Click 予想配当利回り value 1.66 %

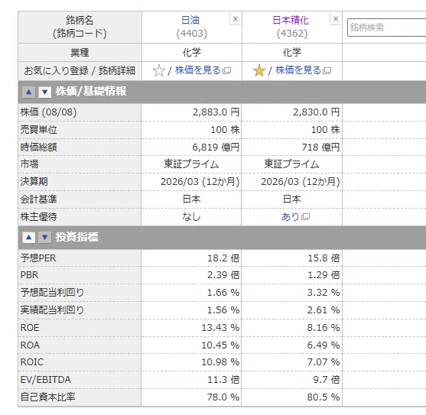(x=223, y=292)
